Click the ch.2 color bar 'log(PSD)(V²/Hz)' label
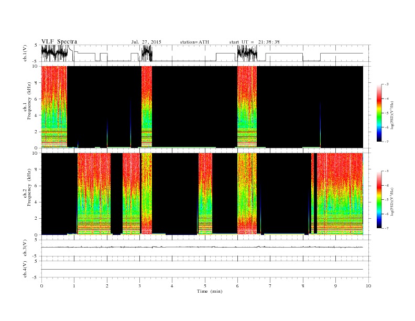The width and height of the screenshot is (415, 321). click(x=392, y=201)
